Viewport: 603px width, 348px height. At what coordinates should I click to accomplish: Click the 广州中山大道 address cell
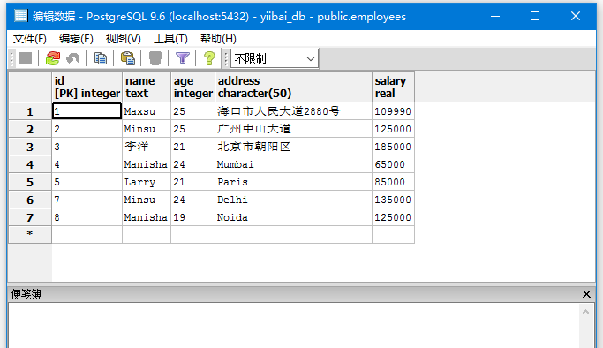(x=293, y=129)
